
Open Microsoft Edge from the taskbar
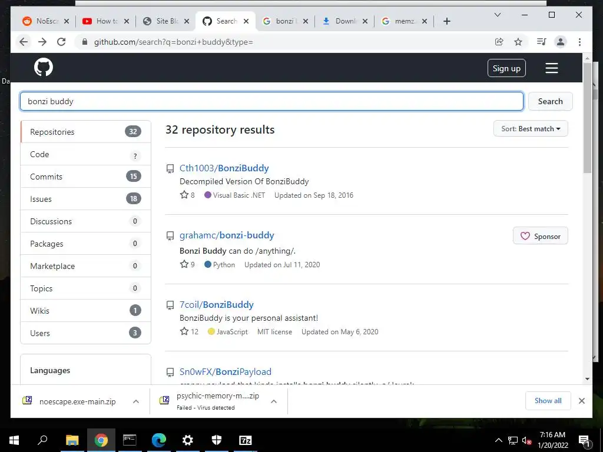point(158,440)
